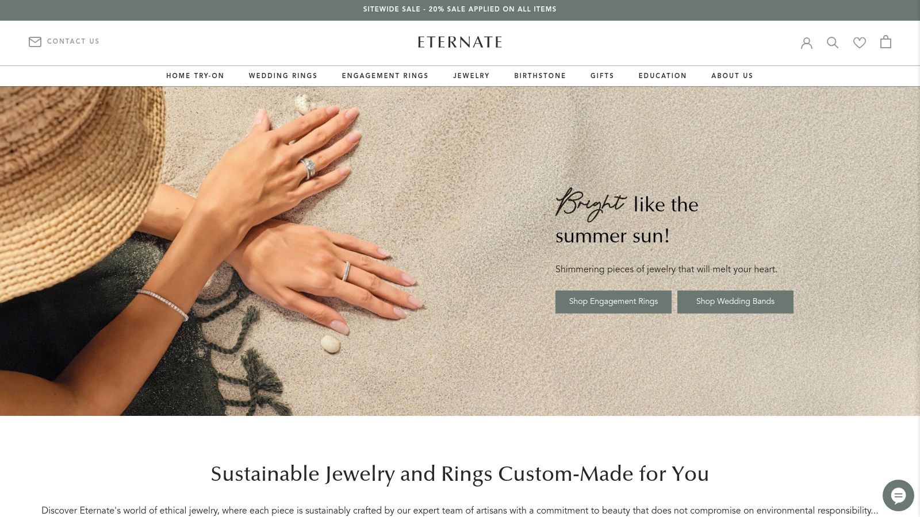Open the shopping bag icon
Screen dimensions: 920x517
(x=885, y=42)
